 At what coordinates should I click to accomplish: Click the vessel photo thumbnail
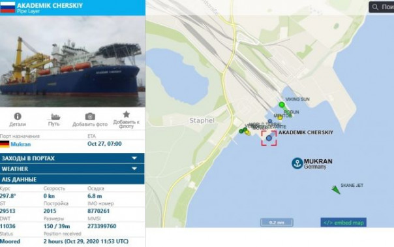click(72, 61)
